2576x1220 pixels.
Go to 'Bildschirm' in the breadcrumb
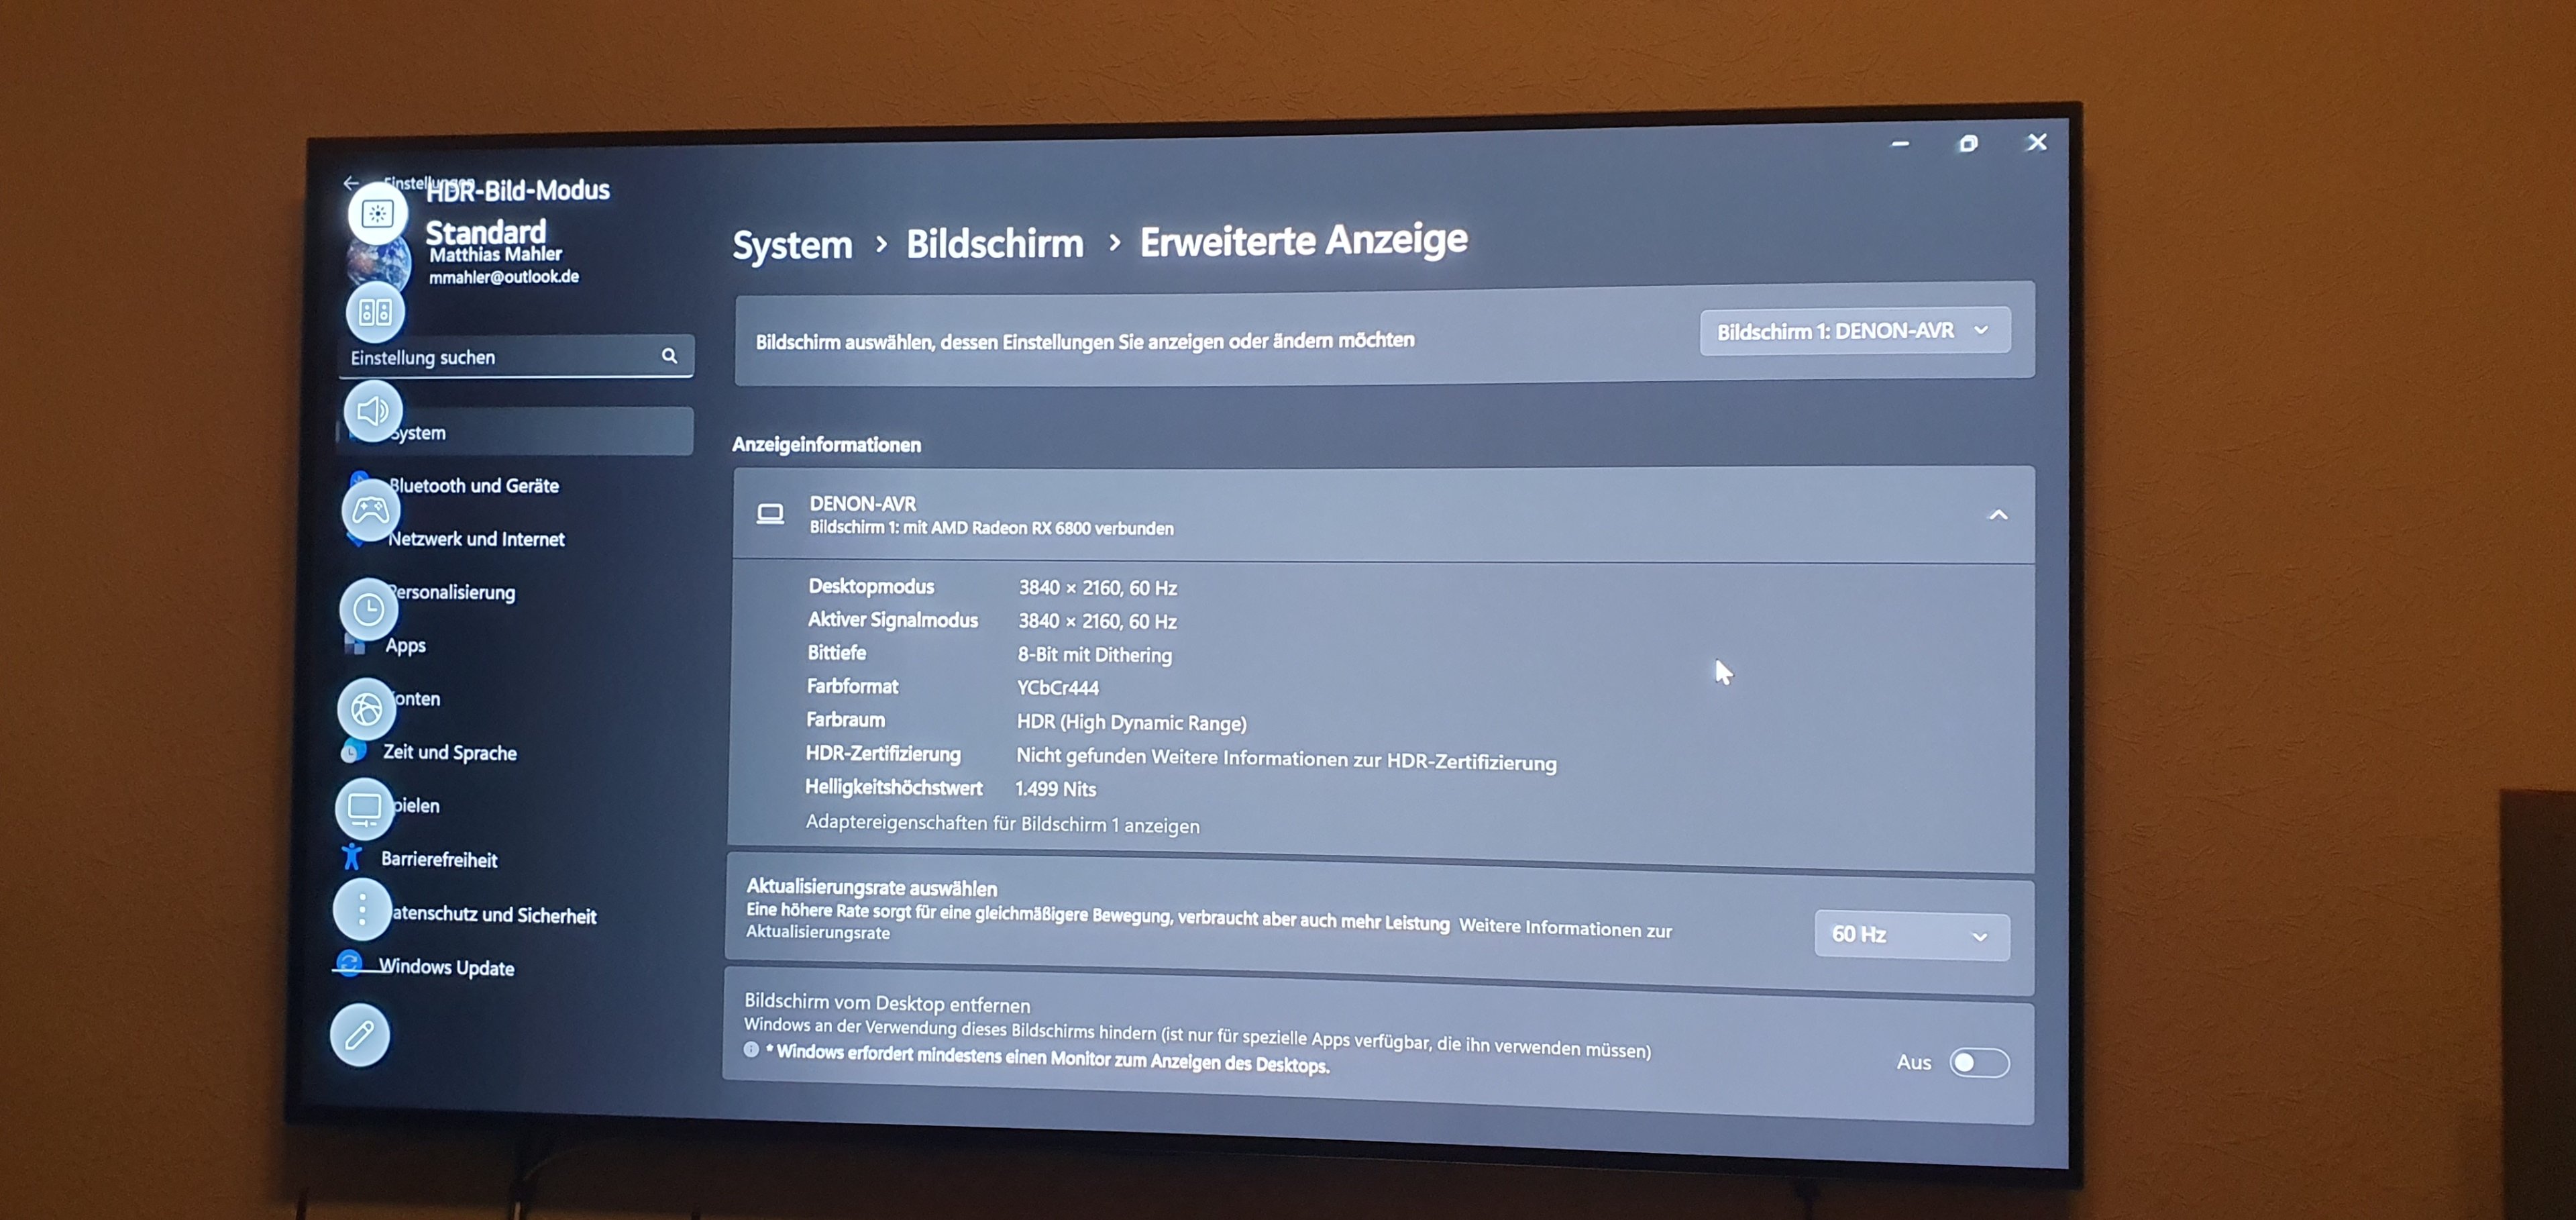pos(994,244)
